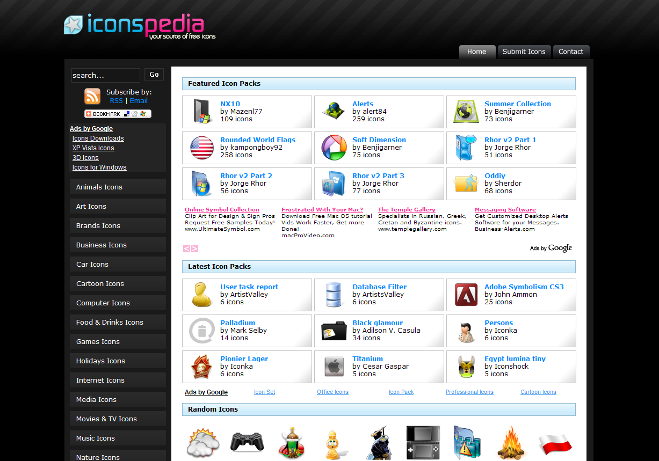Click the Go search button
This screenshot has width=659, height=461.
[154, 75]
